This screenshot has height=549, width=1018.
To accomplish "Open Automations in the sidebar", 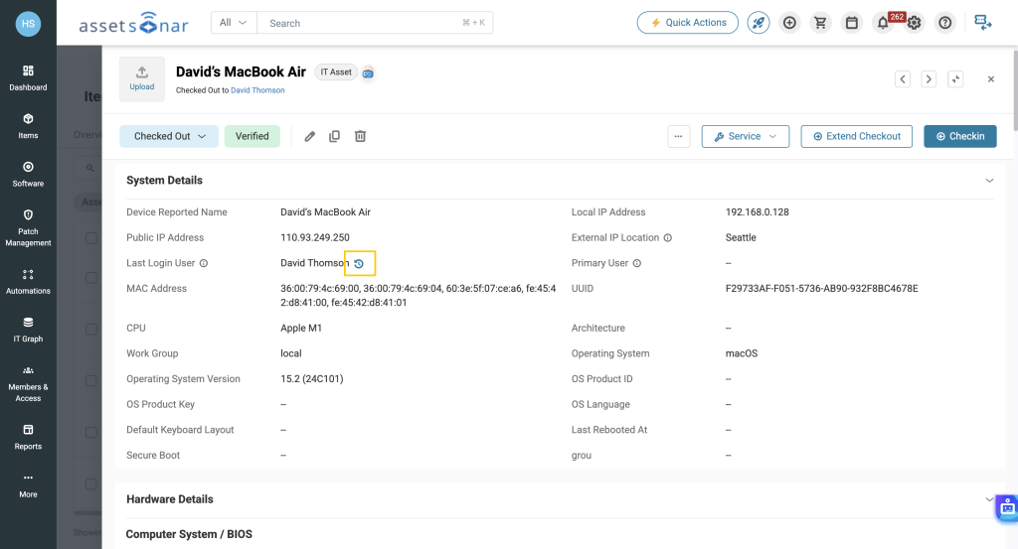I will click(28, 281).
